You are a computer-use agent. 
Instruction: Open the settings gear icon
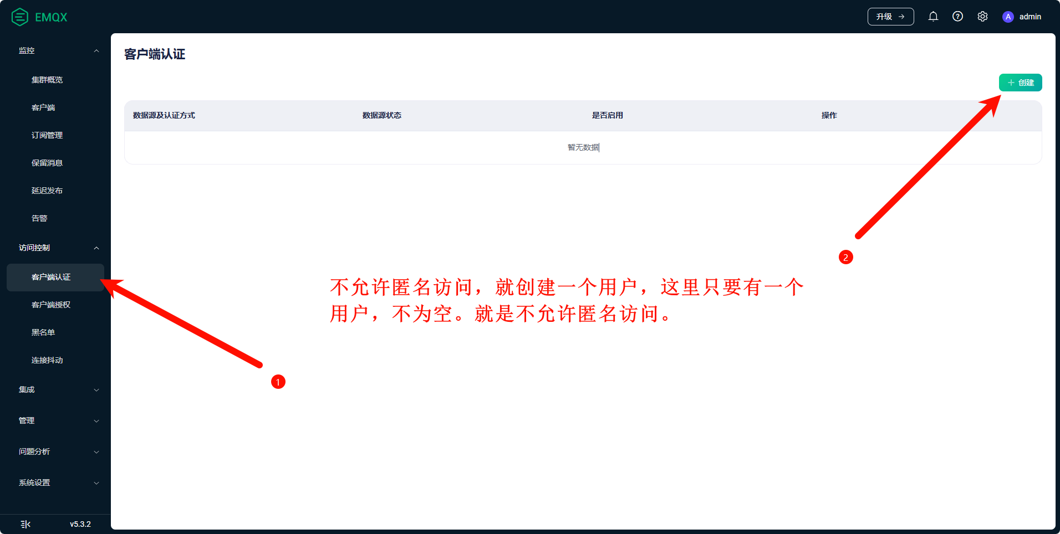coord(982,17)
